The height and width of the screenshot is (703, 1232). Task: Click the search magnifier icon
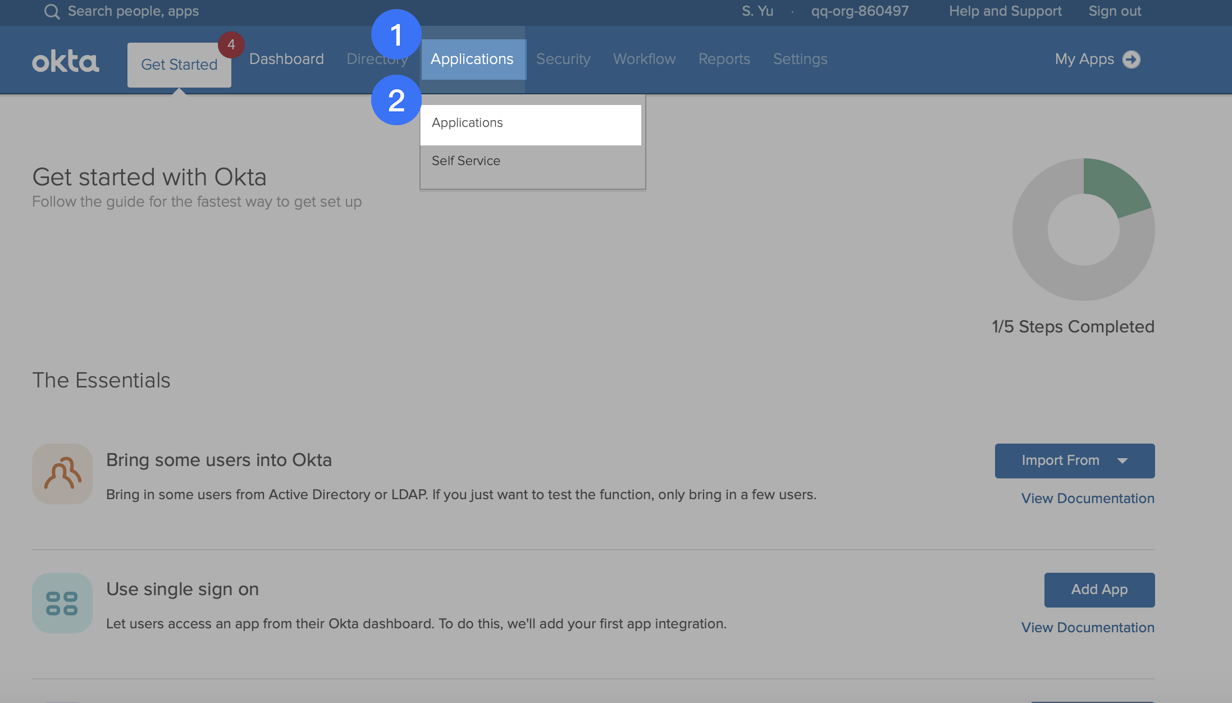click(x=52, y=11)
